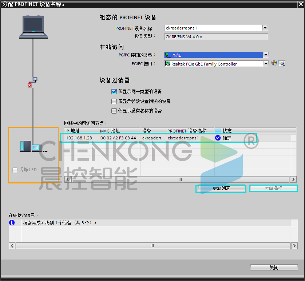Click the laptop computer icon in diagram
This screenshot has width=305, height=281.
(33, 27)
